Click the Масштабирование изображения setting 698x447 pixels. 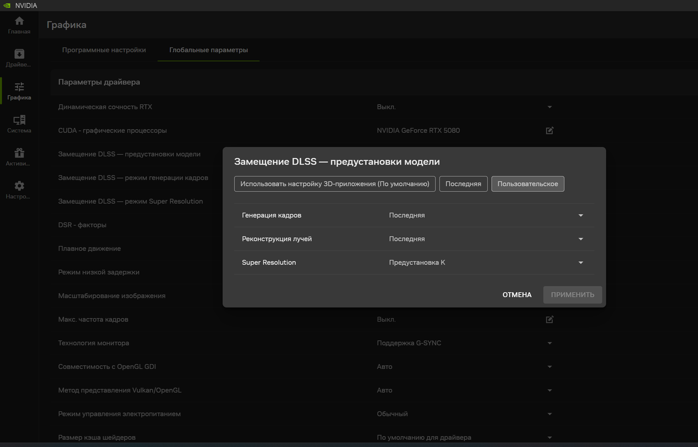pos(112,295)
